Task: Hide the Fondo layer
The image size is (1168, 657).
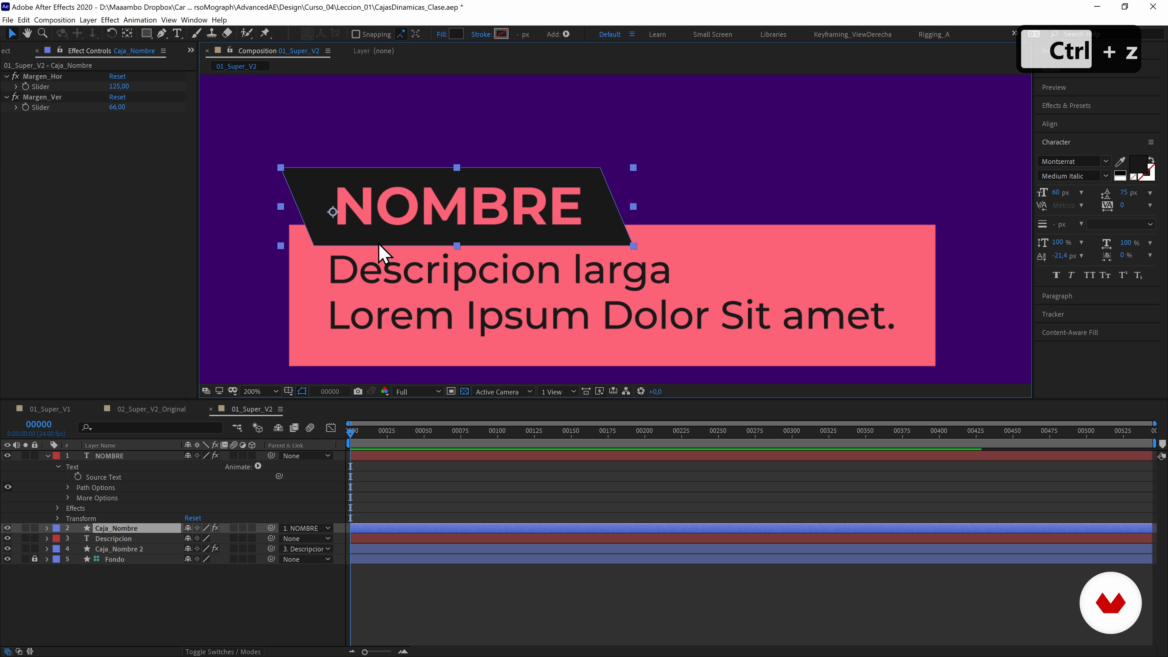Action: (7, 559)
